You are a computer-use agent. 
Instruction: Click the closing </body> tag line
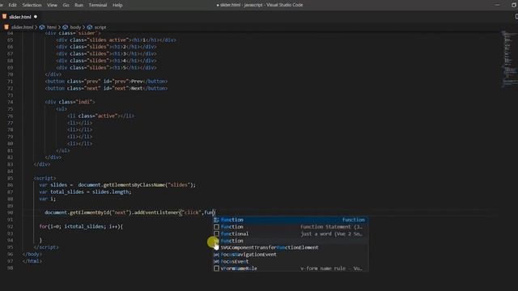(32, 254)
